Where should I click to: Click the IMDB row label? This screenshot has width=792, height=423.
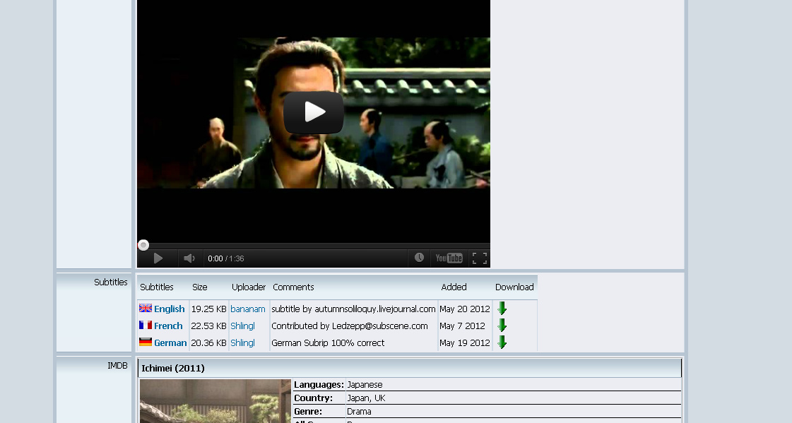(x=117, y=366)
